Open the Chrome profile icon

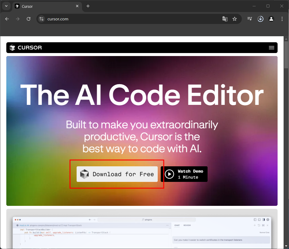pyautogui.click(x=271, y=19)
